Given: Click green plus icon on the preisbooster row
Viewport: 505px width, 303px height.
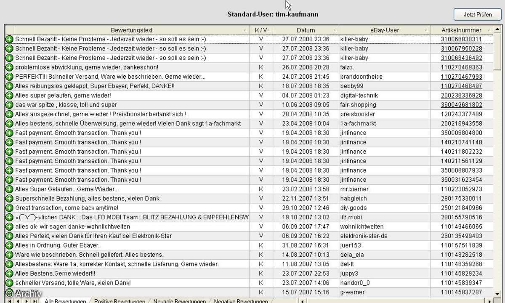Looking at the screenshot, I should pyautogui.click(x=9, y=114).
